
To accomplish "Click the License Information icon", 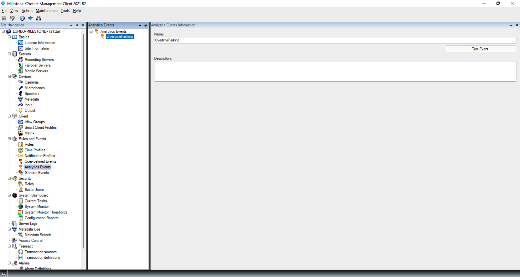I will tap(21, 43).
